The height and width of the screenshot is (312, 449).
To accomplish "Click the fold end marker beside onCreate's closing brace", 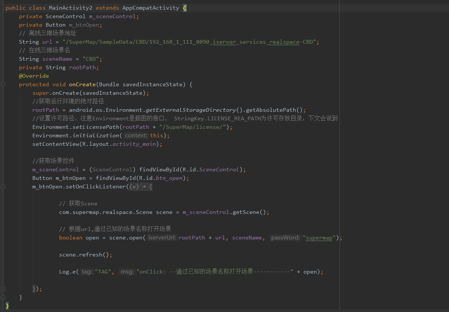I will point(3,297).
